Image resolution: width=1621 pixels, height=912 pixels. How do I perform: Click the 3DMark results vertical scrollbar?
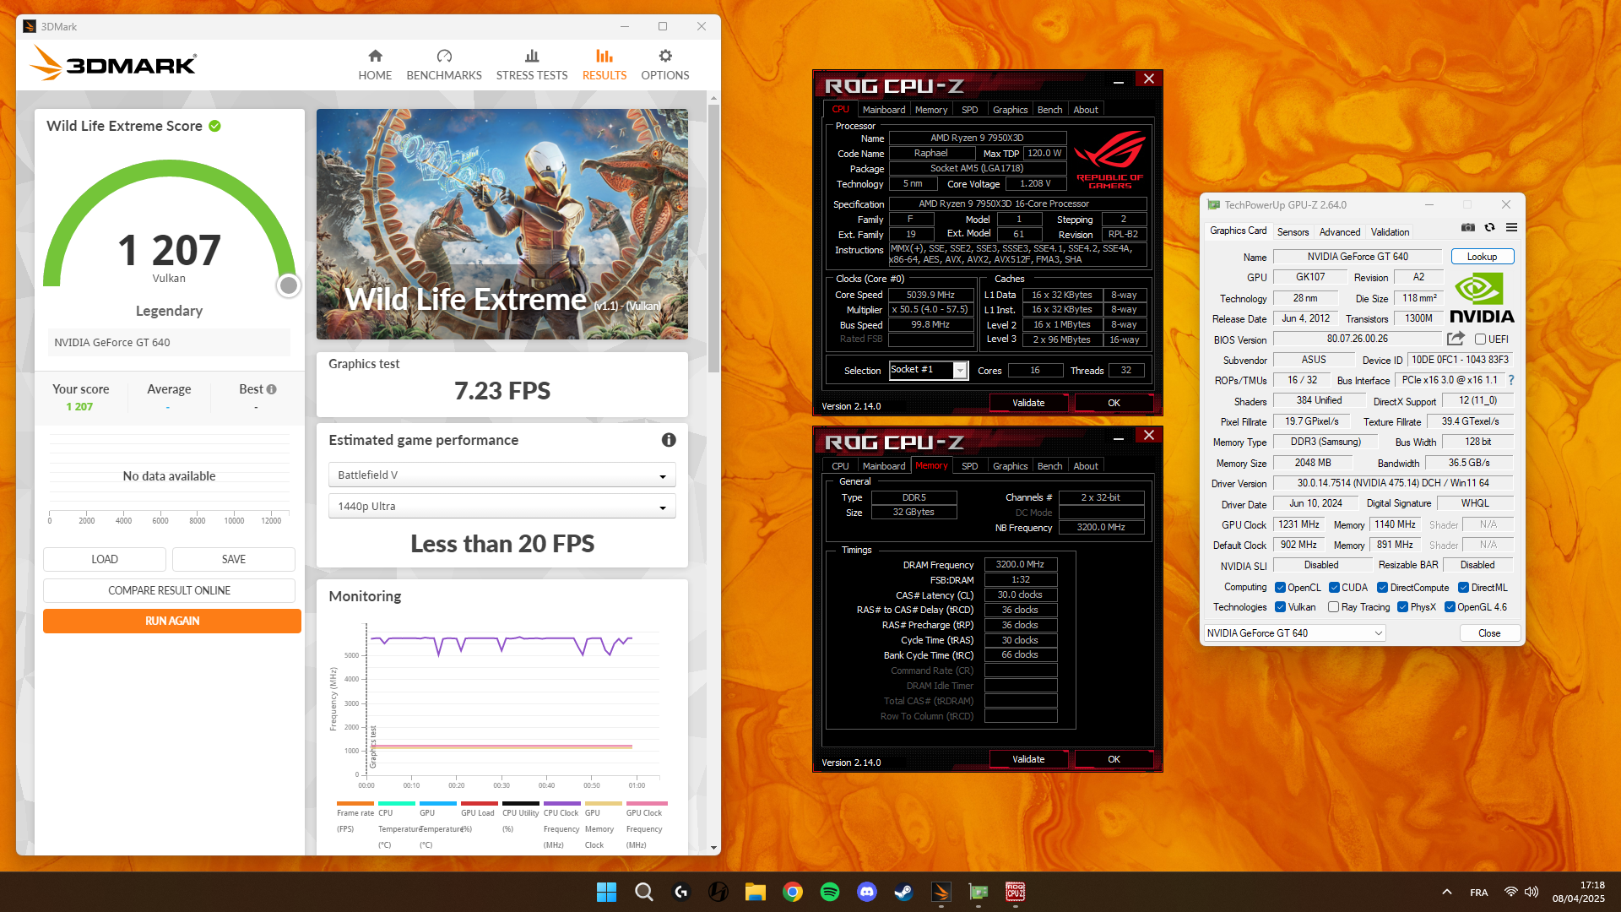(713, 241)
